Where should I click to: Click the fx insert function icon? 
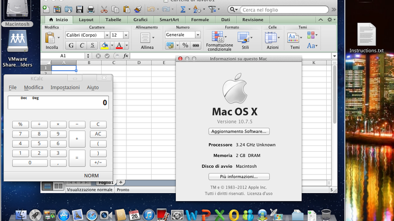126,56
